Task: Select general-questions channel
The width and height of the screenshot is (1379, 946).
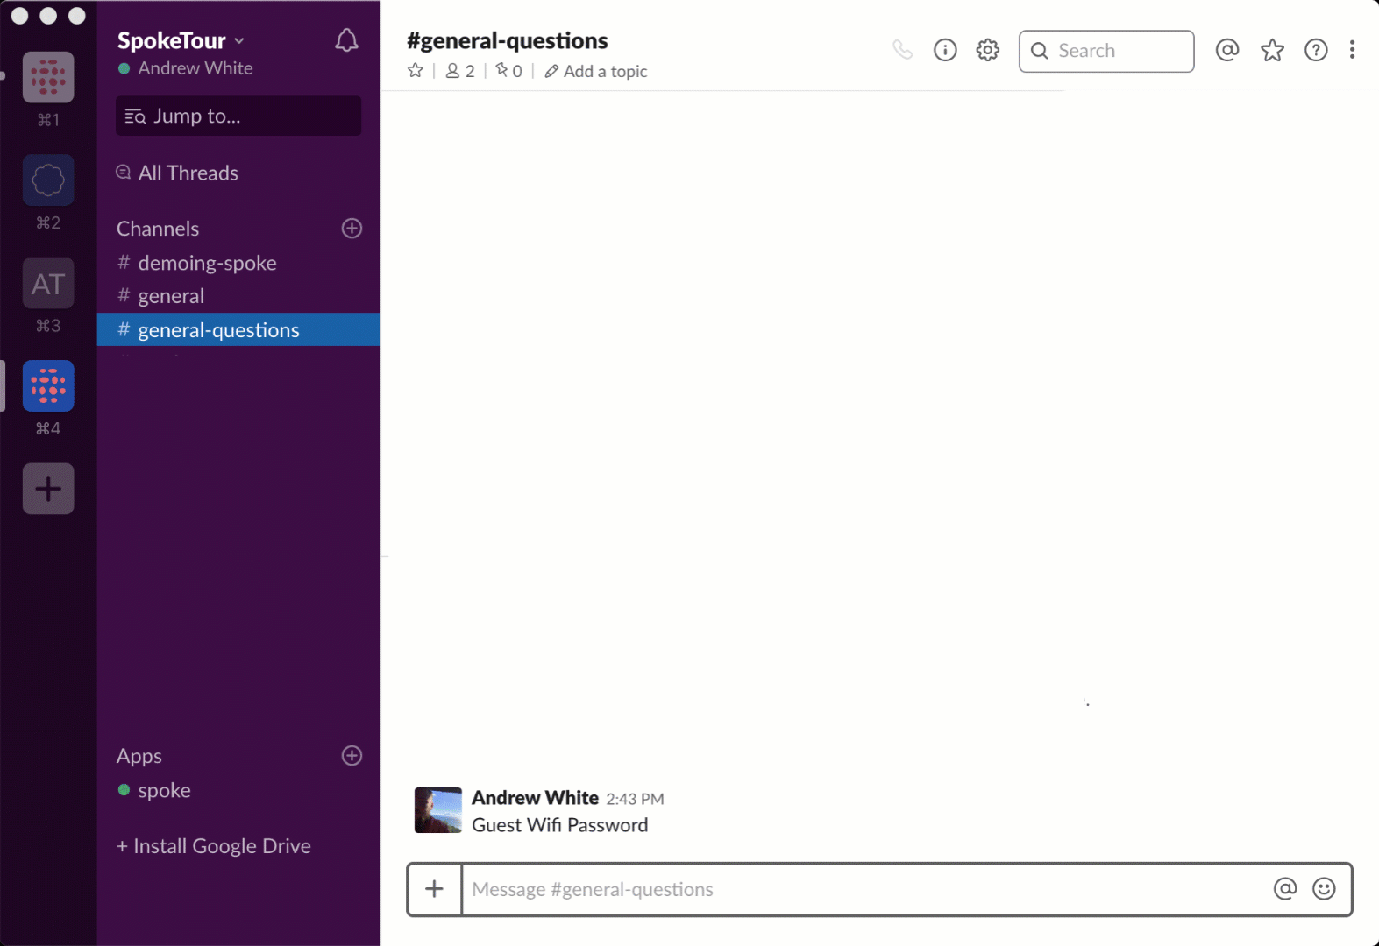Action: point(238,329)
